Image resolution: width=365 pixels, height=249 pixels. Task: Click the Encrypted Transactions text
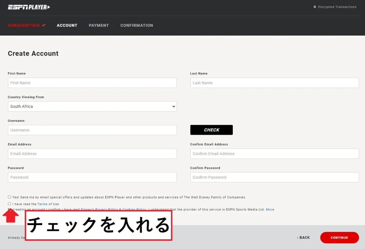point(337,7)
